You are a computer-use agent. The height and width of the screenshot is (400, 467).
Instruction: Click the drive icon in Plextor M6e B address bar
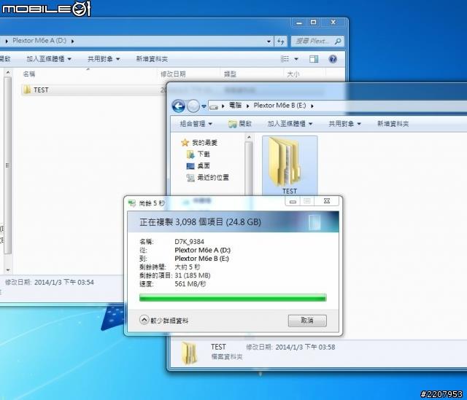214,106
